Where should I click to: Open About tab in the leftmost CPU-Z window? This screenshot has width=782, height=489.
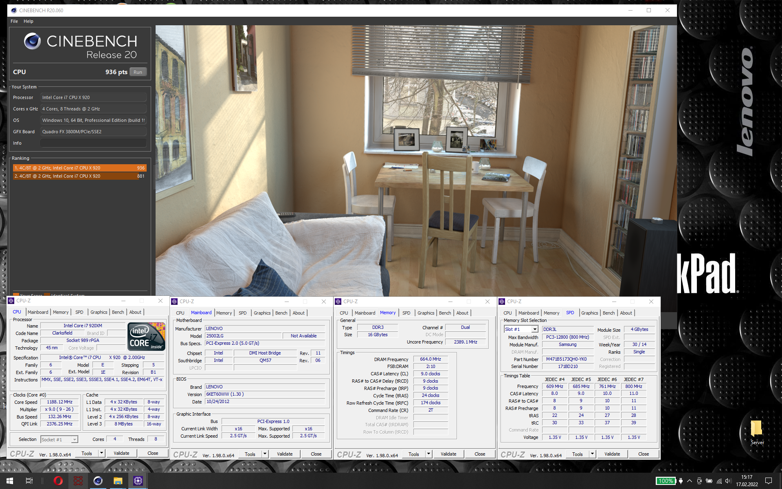pyautogui.click(x=135, y=312)
